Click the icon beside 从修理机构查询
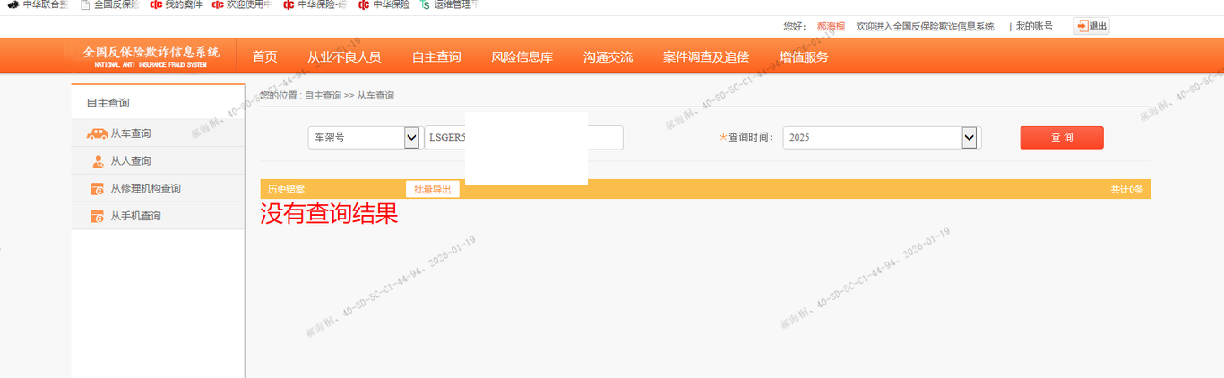1224x378 pixels. point(98,189)
